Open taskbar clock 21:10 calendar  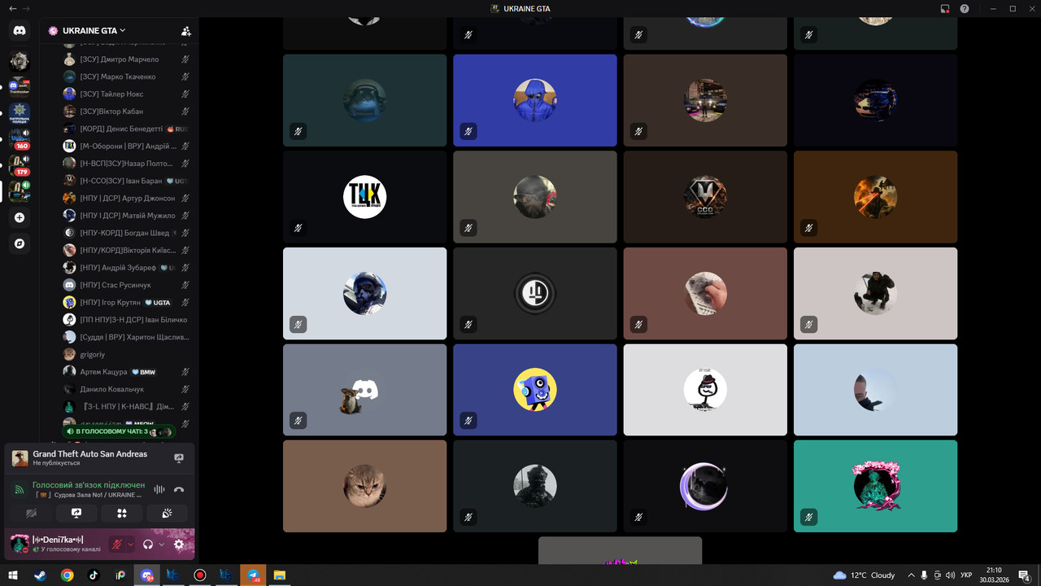coord(993,575)
